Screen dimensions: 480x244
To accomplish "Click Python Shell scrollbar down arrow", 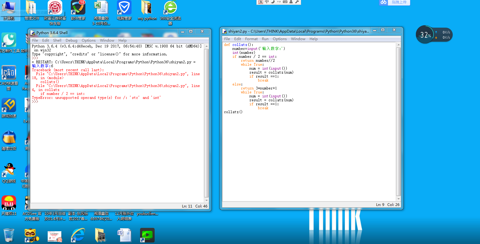I will click(207, 200).
